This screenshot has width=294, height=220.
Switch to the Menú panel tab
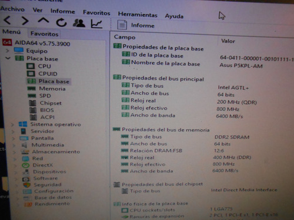(x=12, y=32)
